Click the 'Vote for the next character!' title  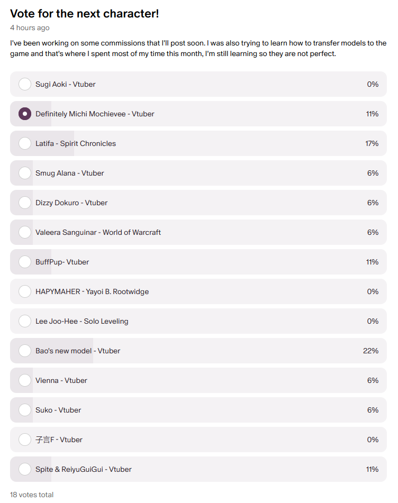[x=84, y=14]
